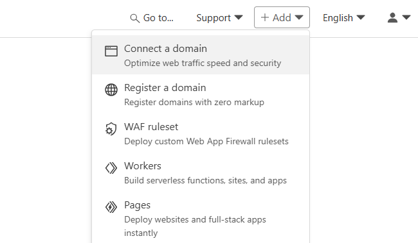
Task: Open the English language selector
Action: (343, 18)
